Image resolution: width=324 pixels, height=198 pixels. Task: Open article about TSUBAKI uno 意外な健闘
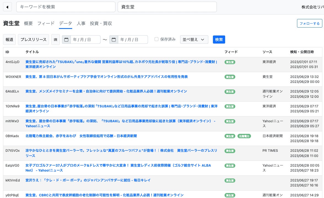(121, 64)
